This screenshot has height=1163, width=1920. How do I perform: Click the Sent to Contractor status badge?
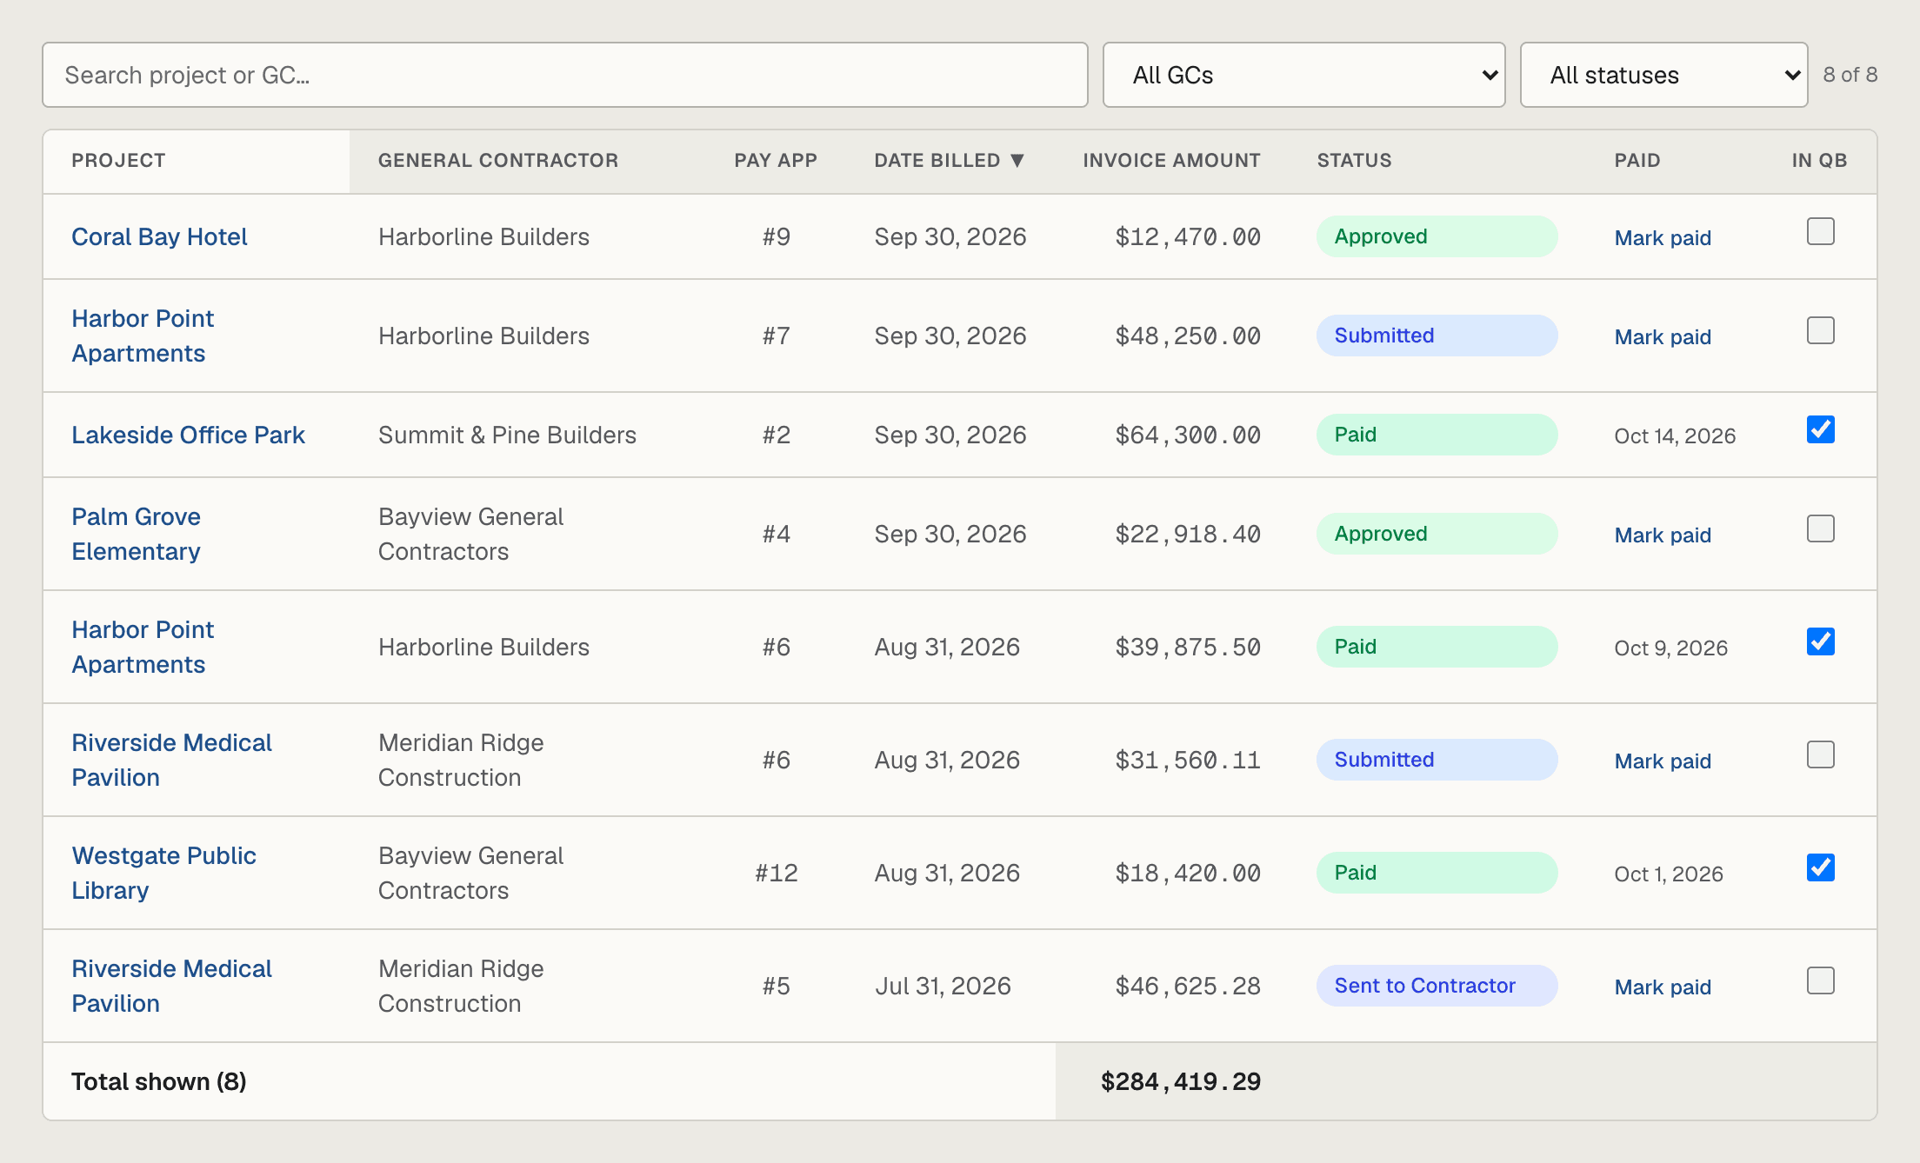[1437, 986]
